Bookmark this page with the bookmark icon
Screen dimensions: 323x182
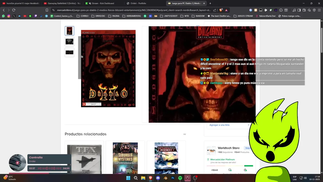point(47,10)
